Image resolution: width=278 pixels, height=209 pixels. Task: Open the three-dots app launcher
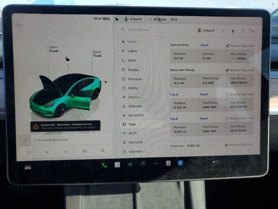155,164
